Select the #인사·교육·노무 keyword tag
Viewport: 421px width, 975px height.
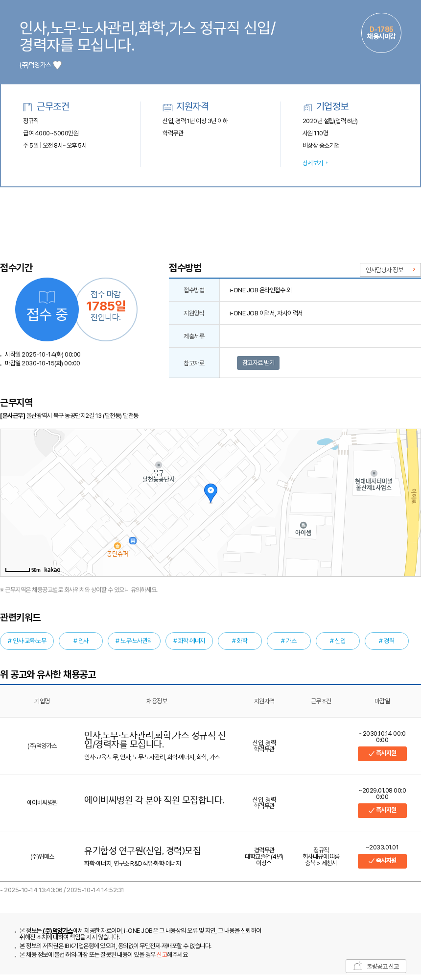[x=27, y=641]
